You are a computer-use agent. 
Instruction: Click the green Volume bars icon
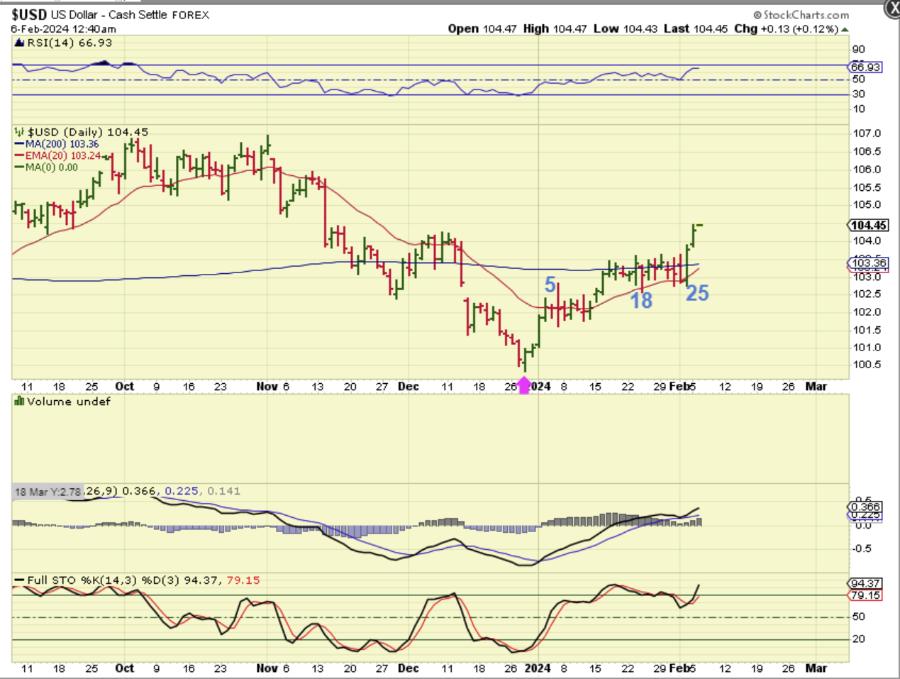point(19,402)
